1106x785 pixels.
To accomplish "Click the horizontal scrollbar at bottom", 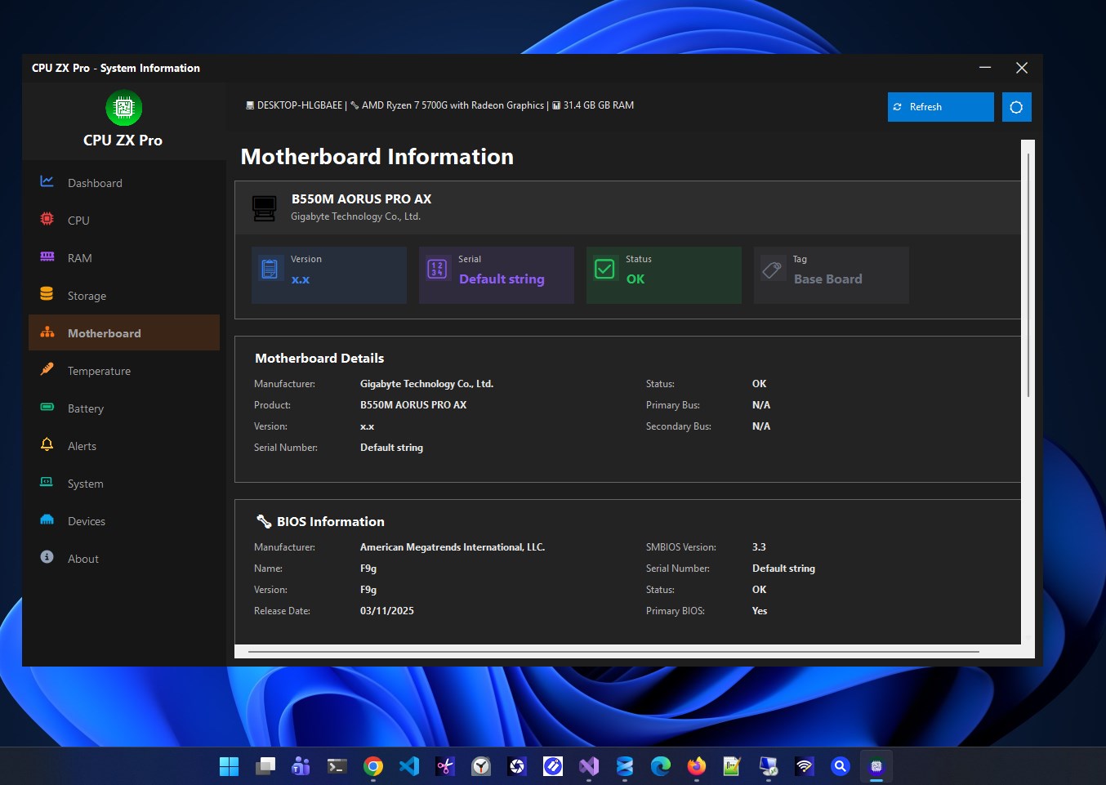I will click(613, 652).
